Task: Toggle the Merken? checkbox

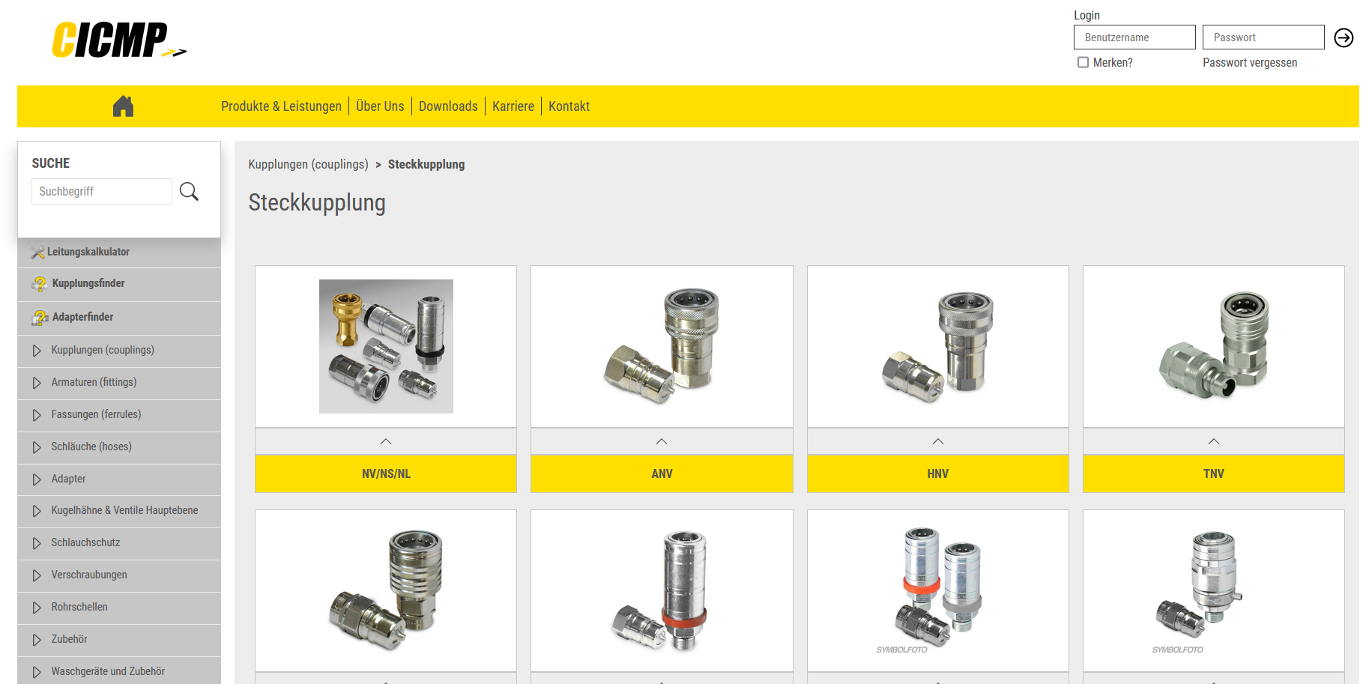Action: (x=1083, y=62)
